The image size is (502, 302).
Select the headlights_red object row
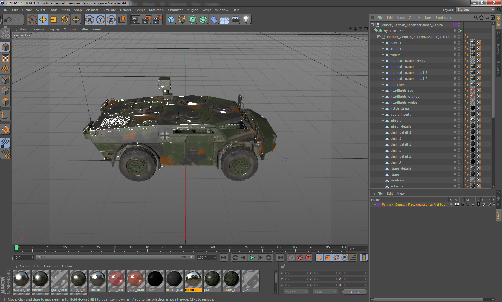click(x=402, y=91)
